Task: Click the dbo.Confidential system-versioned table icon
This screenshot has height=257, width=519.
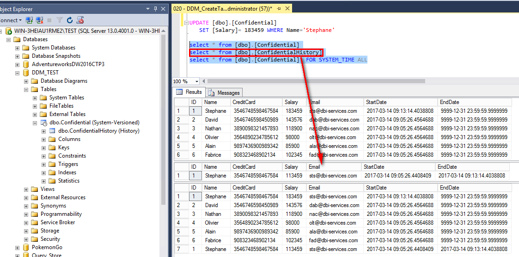Action: [43, 122]
